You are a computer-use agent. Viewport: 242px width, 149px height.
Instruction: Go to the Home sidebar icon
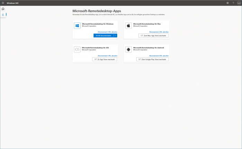click(x=3, y=9)
